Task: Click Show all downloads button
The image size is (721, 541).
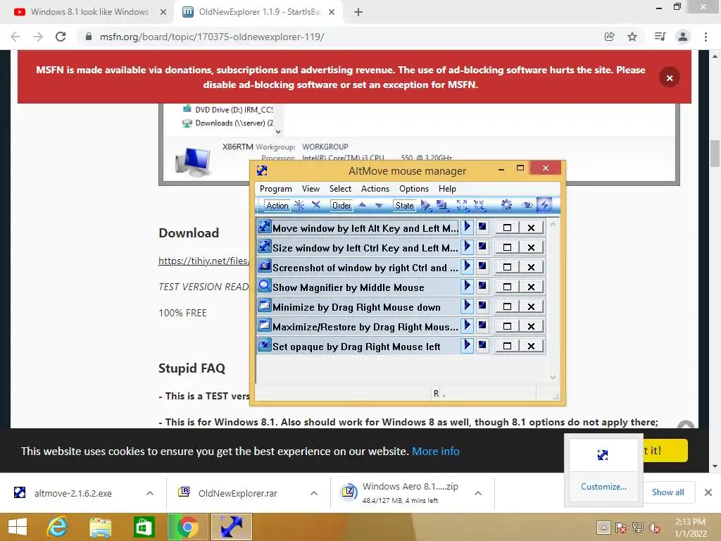Action: point(668,492)
